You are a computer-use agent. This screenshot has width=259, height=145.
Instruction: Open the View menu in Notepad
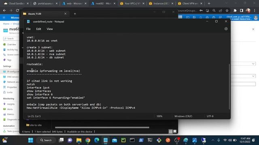click(49, 29)
